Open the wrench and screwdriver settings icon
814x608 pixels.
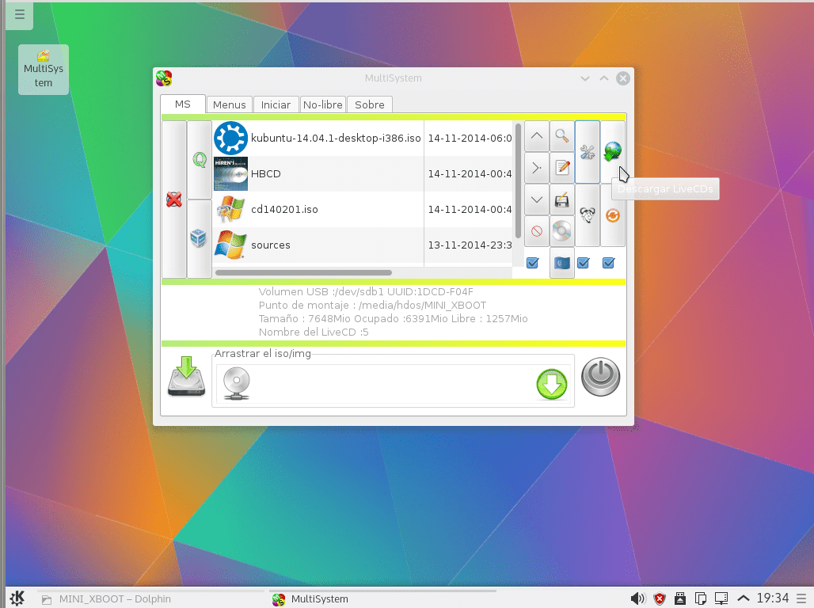(x=587, y=152)
